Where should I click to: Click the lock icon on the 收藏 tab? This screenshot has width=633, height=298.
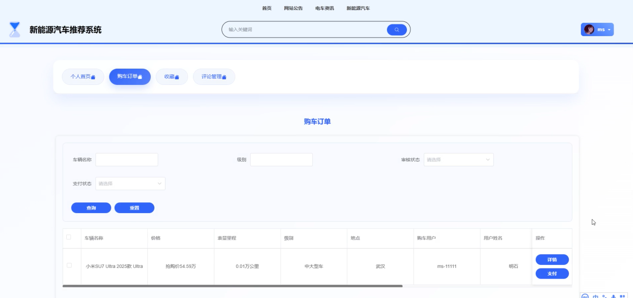click(177, 76)
